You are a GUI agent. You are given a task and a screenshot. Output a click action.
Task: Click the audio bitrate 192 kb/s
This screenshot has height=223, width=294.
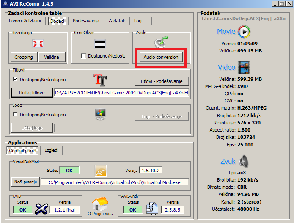(x=248, y=180)
